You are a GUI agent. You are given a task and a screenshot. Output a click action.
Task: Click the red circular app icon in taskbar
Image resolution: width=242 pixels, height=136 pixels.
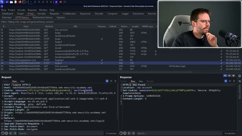tap(60, 2)
